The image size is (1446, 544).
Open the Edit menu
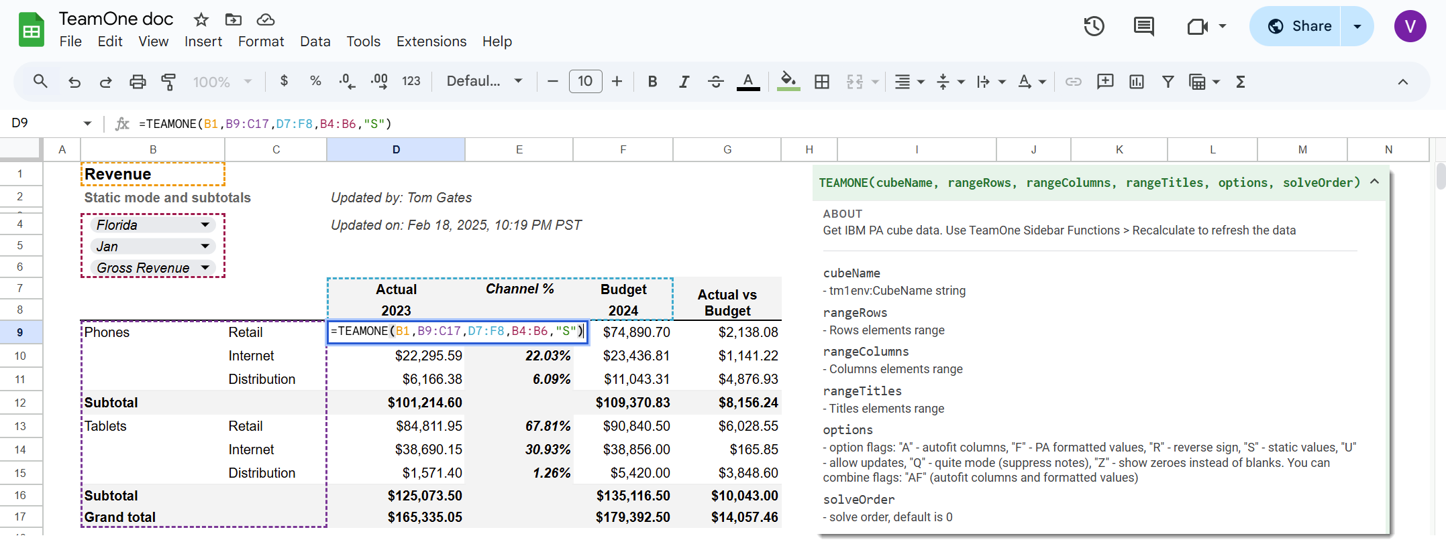(x=110, y=42)
